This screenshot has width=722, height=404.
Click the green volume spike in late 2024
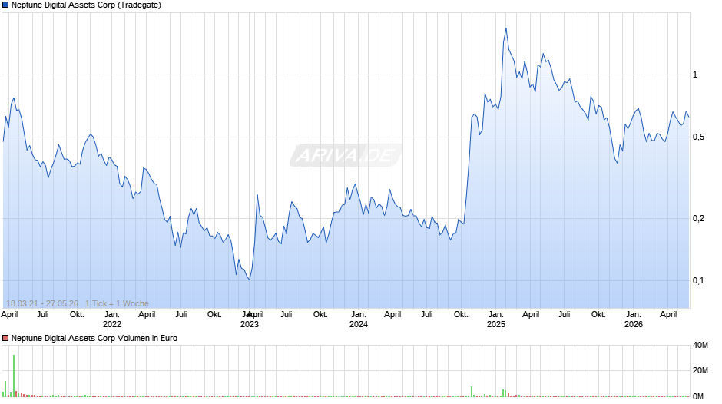472,392
